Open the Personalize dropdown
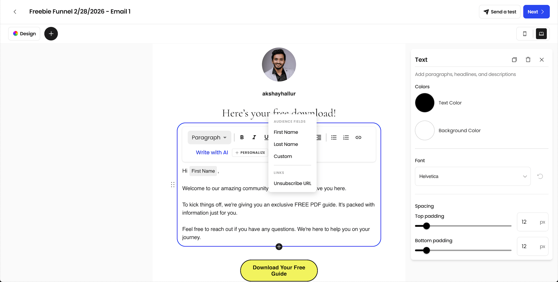The width and height of the screenshot is (558, 282). coord(250,152)
